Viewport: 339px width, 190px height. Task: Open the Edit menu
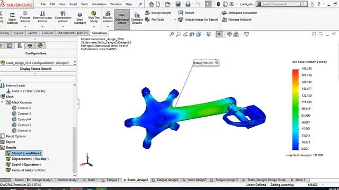(52, 4)
